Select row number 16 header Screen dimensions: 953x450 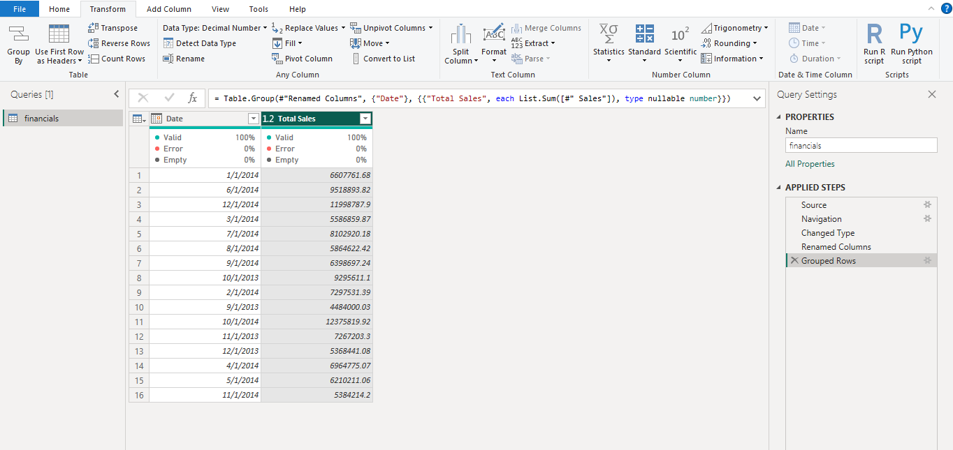[x=139, y=395]
